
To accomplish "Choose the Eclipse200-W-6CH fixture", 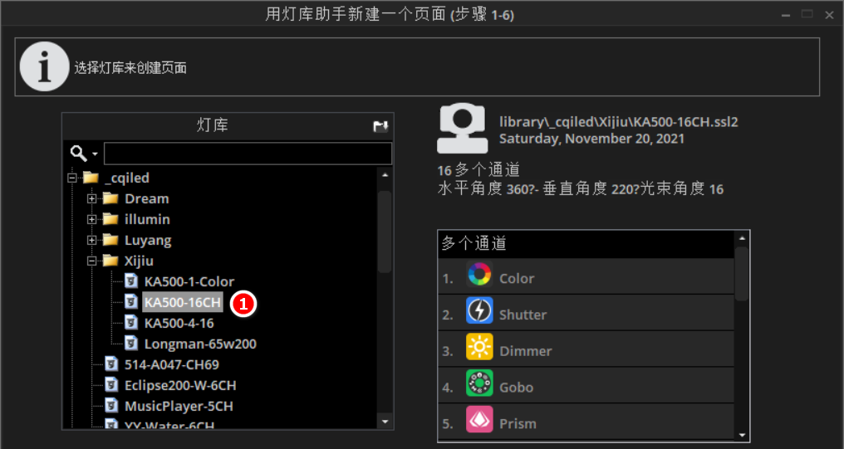I will pos(180,385).
